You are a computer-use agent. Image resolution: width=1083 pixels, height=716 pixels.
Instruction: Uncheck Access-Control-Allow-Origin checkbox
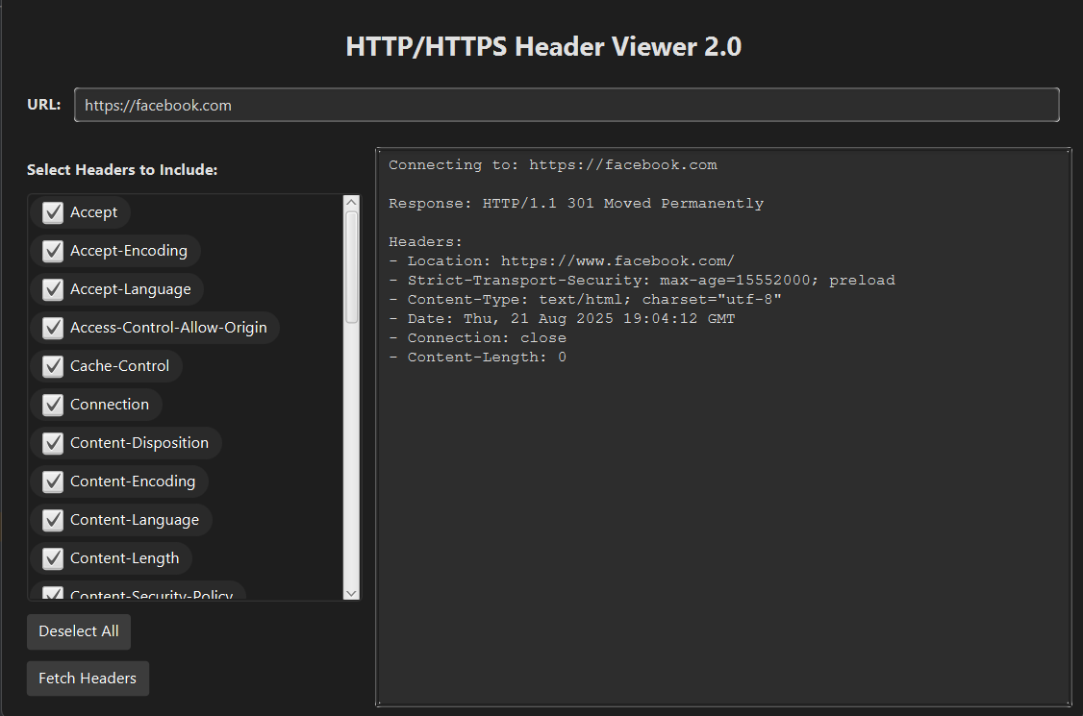point(53,328)
